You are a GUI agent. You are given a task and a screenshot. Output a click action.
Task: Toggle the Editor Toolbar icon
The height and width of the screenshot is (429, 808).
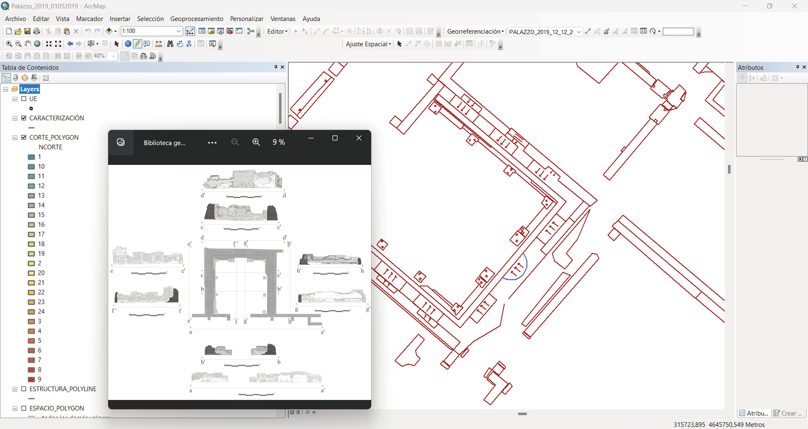(190, 31)
